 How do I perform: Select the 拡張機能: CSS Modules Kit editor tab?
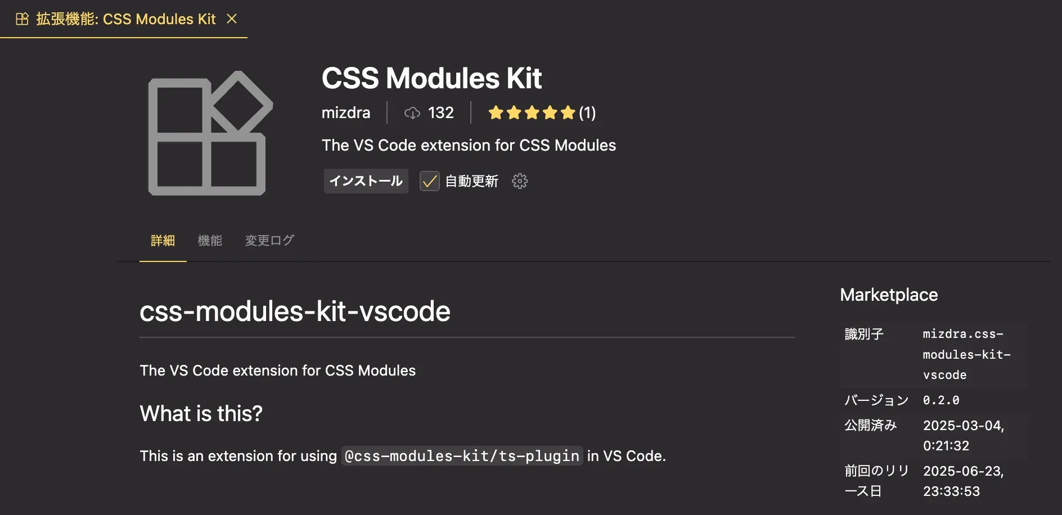125,19
